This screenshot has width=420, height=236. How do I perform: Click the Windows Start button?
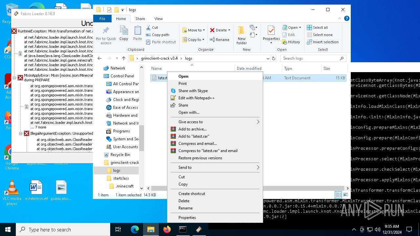tap(8, 229)
